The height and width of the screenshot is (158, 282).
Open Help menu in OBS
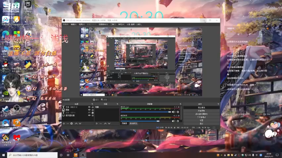121,24
